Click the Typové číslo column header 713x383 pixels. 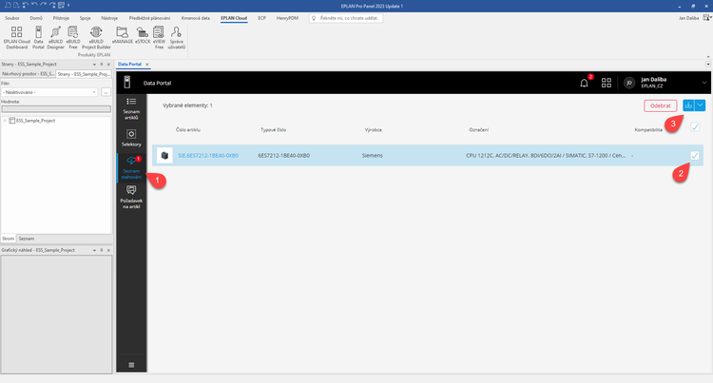point(273,130)
